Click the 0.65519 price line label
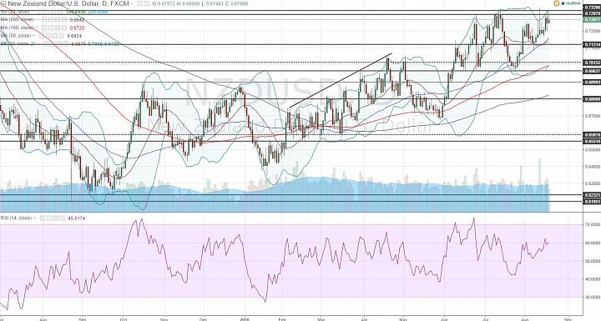This screenshot has height=321, width=601. [x=592, y=141]
